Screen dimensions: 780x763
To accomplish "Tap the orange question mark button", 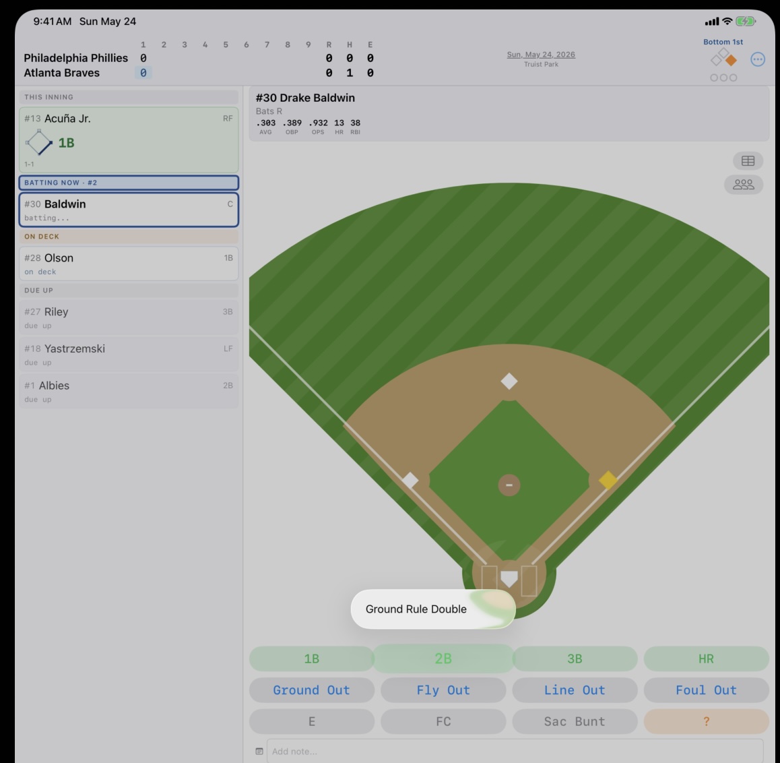I will (706, 721).
